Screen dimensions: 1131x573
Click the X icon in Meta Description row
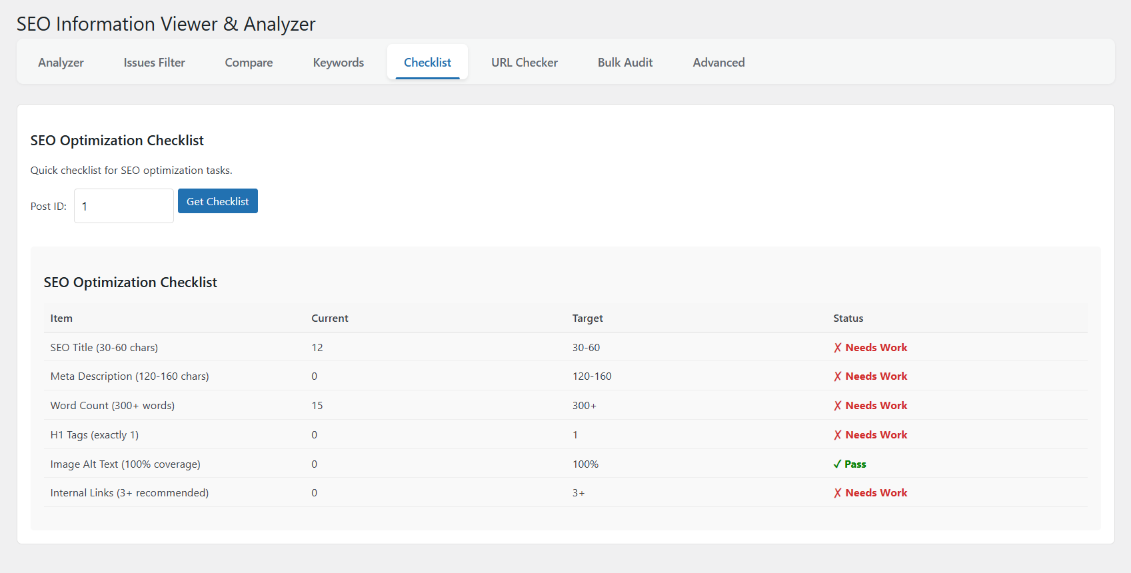[x=838, y=376]
